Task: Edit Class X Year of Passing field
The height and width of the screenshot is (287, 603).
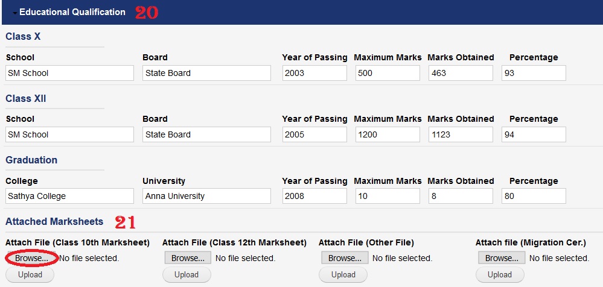Action: click(314, 73)
